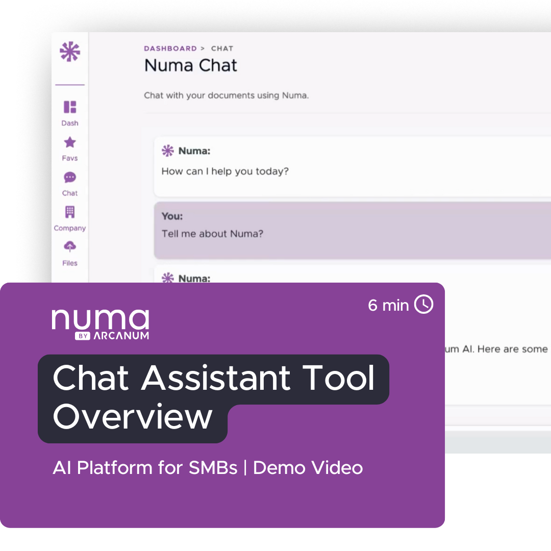551x551 pixels.
Task: Click the Numa asterisk logo in sidebar
Action: 70,52
